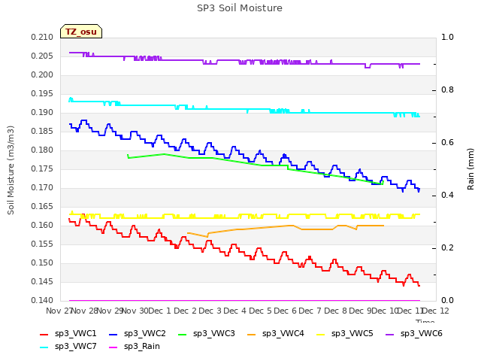The height and width of the screenshot is (361, 481).
Task: Select the sp3_Rain legend label
Action: pos(142,347)
